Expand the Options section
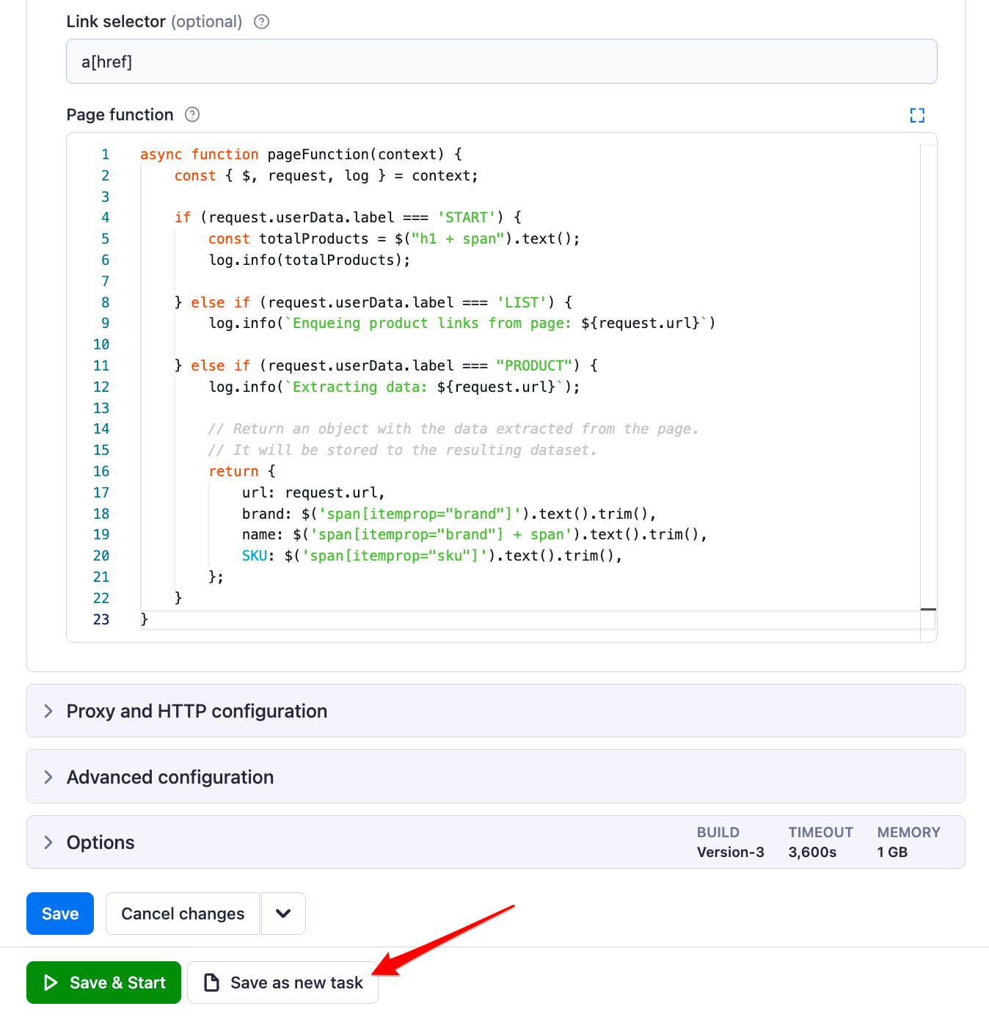The height and width of the screenshot is (1017, 989). tap(101, 842)
